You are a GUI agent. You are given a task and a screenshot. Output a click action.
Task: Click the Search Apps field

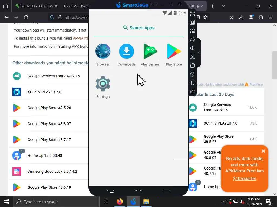pyautogui.click(x=138, y=28)
